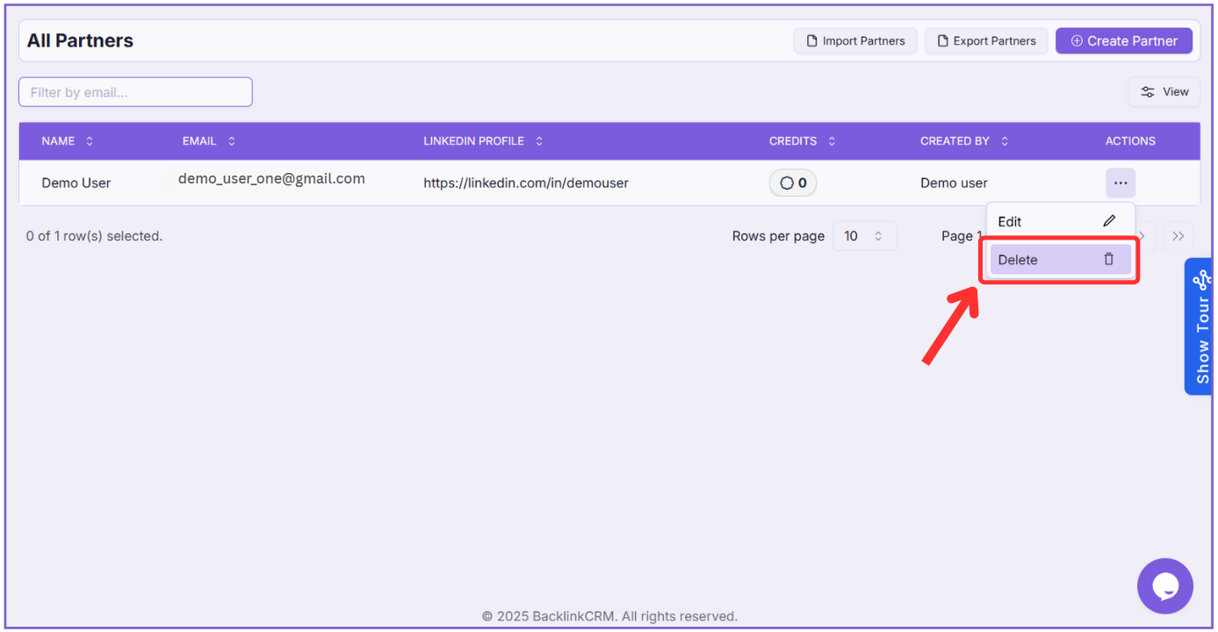Sort by Name column header
1218x632 pixels.
click(x=67, y=141)
